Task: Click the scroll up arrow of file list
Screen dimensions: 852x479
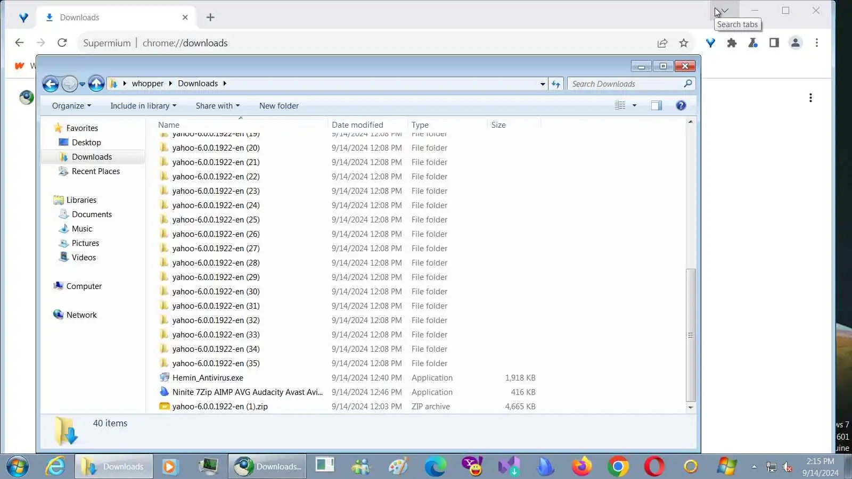Action: (691, 122)
